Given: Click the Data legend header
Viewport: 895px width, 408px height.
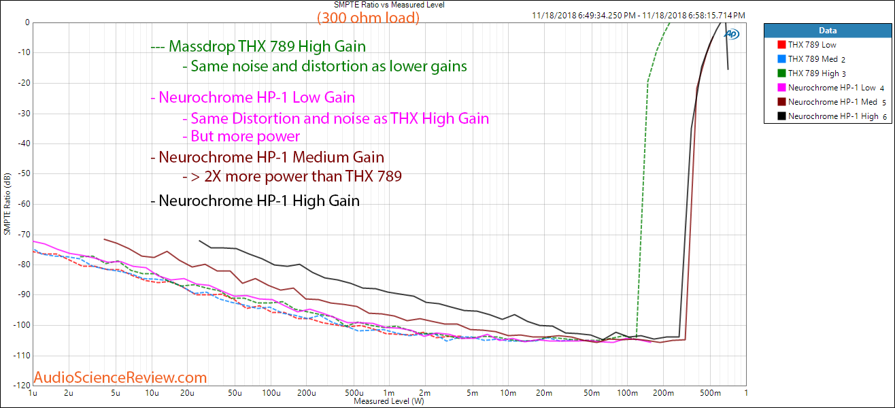Looking at the screenshot, I should (x=828, y=31).
